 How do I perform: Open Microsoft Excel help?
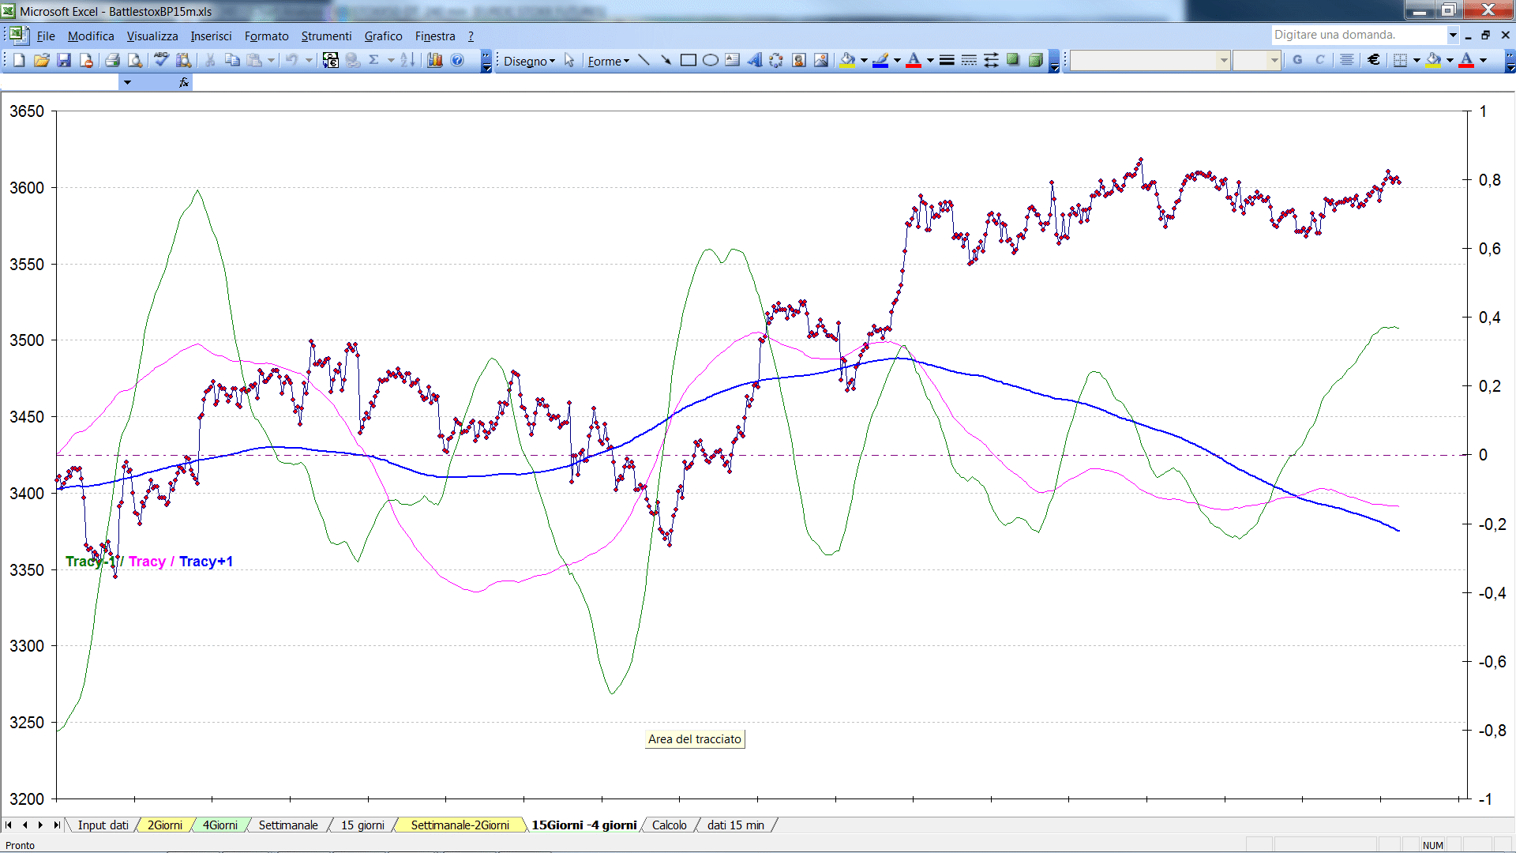(457, 60)
